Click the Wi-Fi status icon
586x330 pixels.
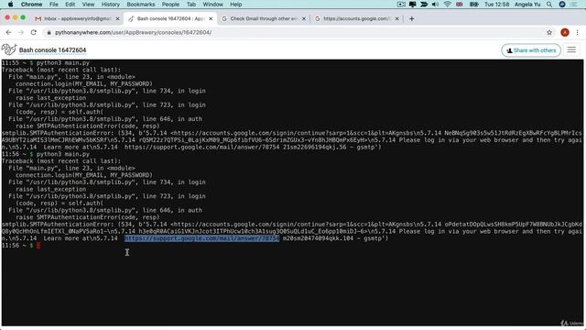coord(448,4)
